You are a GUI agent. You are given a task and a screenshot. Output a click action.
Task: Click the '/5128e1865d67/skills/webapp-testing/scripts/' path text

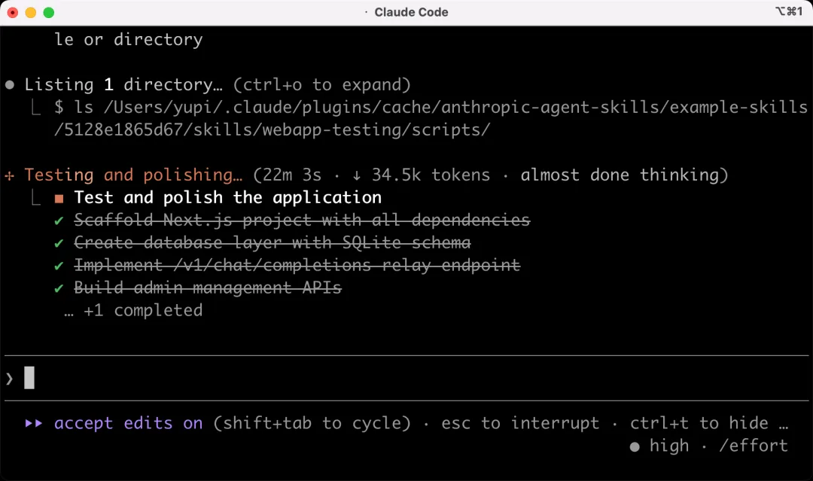point(273,129)
